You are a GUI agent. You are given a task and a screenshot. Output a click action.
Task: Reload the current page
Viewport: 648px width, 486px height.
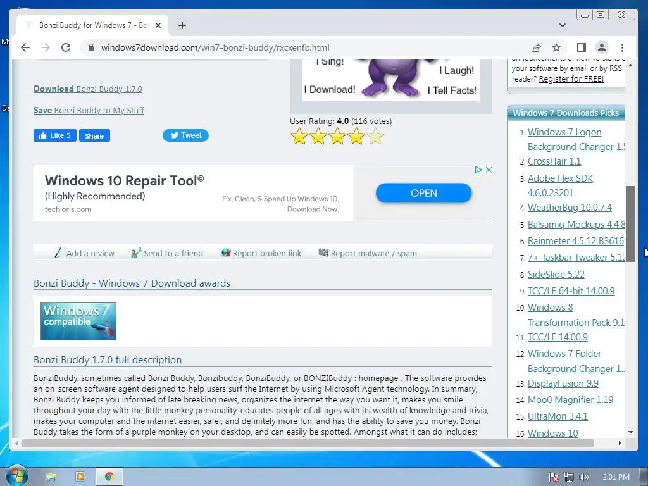pyautogui.click(x=66, y=47)
